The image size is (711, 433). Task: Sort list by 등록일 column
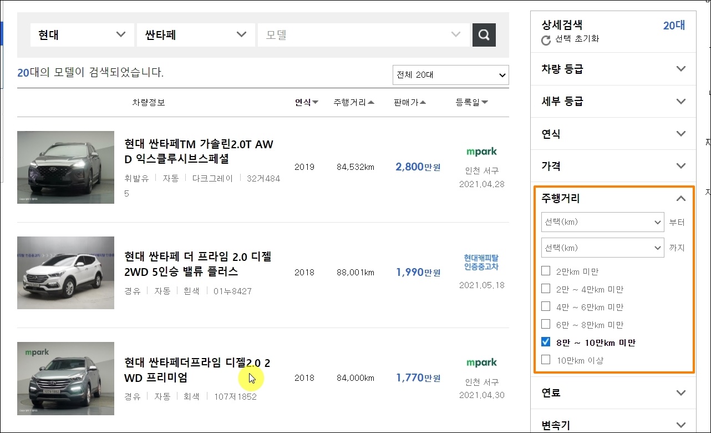click(x=472, y=103)
